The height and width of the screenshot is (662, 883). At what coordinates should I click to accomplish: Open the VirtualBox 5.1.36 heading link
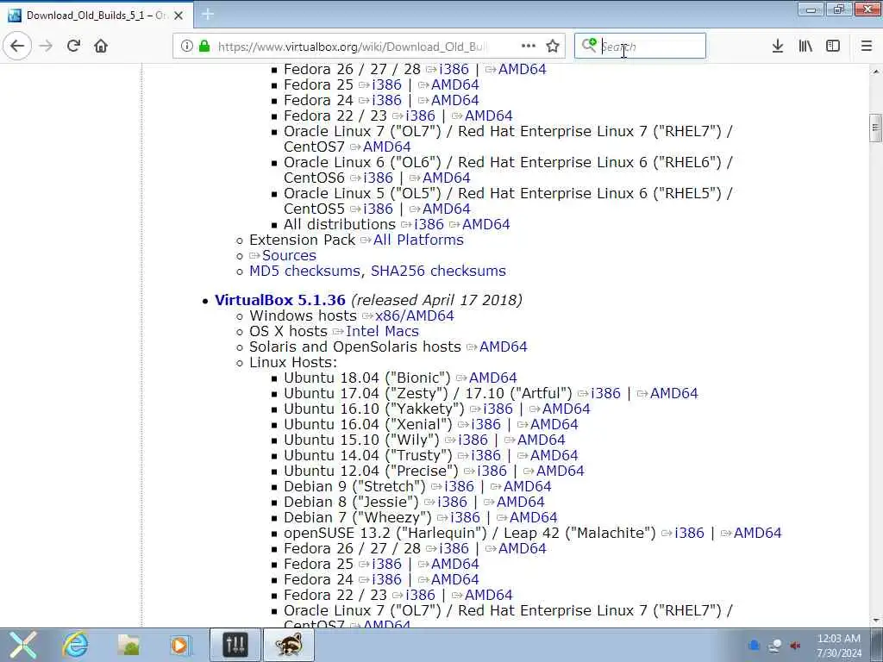pyautogui.click(x=280, y=300)
